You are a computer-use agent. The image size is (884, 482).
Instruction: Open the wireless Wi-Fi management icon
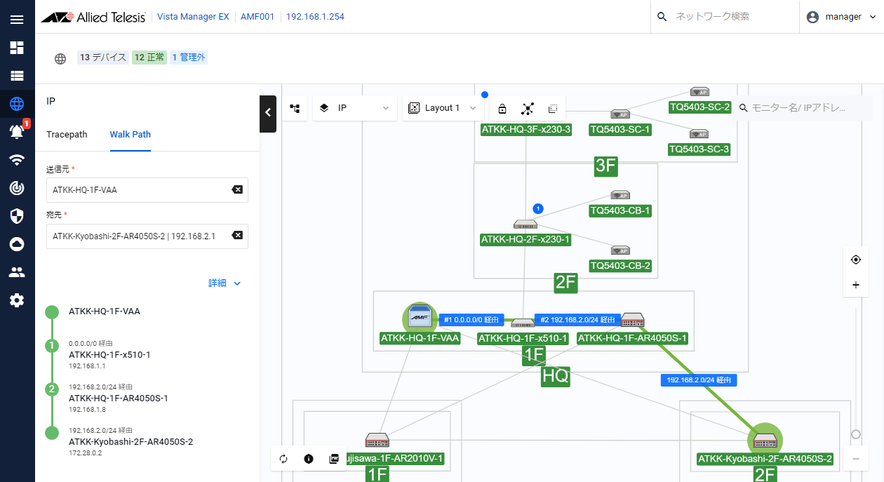point(17,160)
